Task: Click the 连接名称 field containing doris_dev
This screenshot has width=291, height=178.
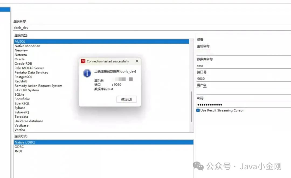Action: 152,28
